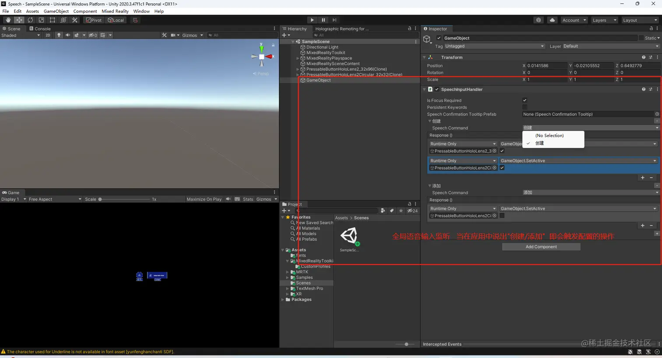The width and height of the screenshot is (662, 358).
Task: Open the Account dropdown
Action: click(574, 20)
